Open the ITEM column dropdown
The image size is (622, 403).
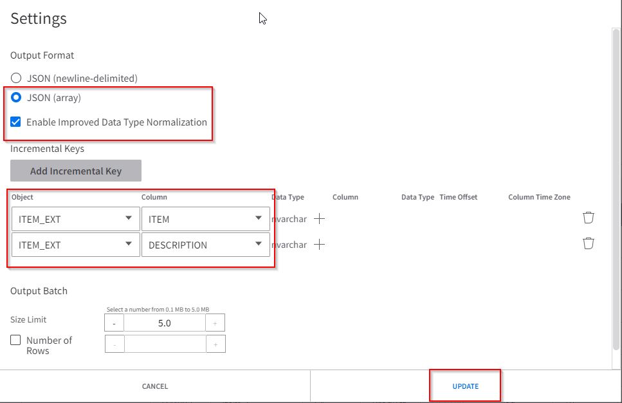205,219
